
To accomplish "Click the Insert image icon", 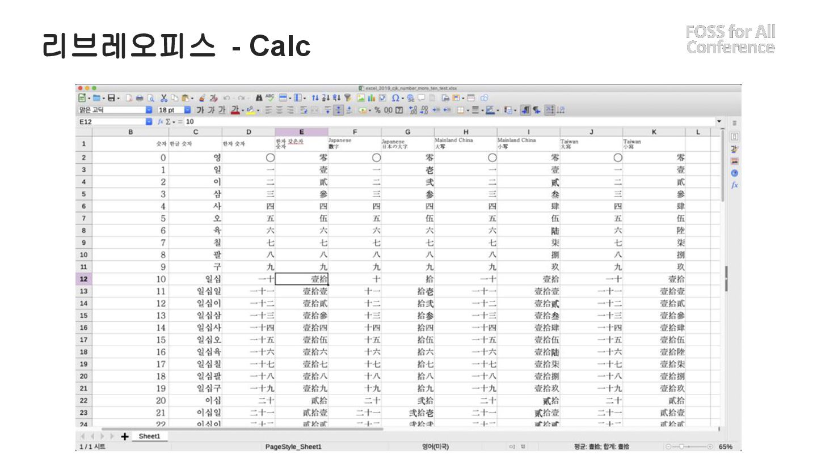I will point(360,98).
